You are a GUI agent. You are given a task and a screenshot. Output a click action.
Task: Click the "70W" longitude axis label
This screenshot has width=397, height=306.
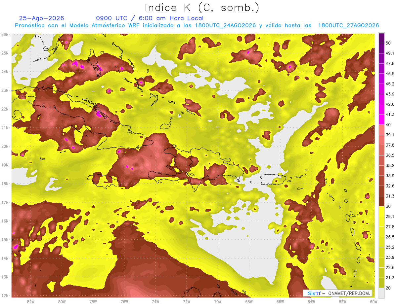click(218, 302)
